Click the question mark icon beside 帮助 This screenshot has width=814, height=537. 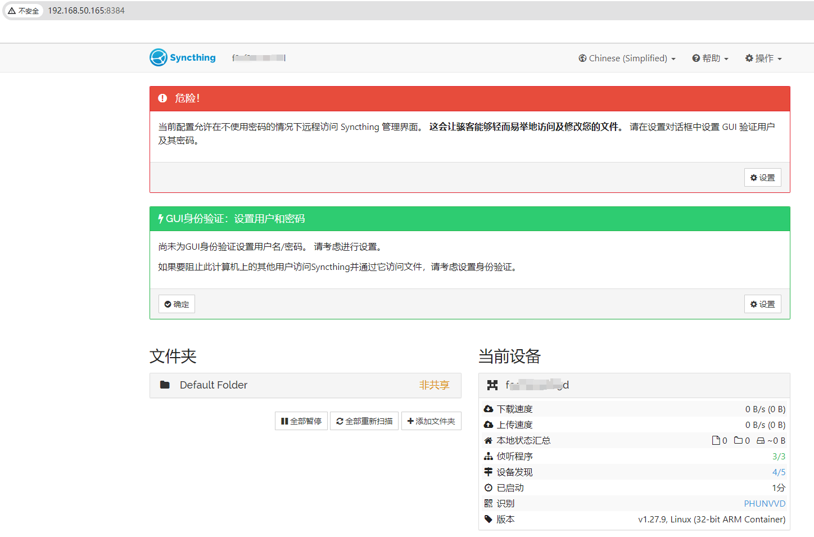696,58
